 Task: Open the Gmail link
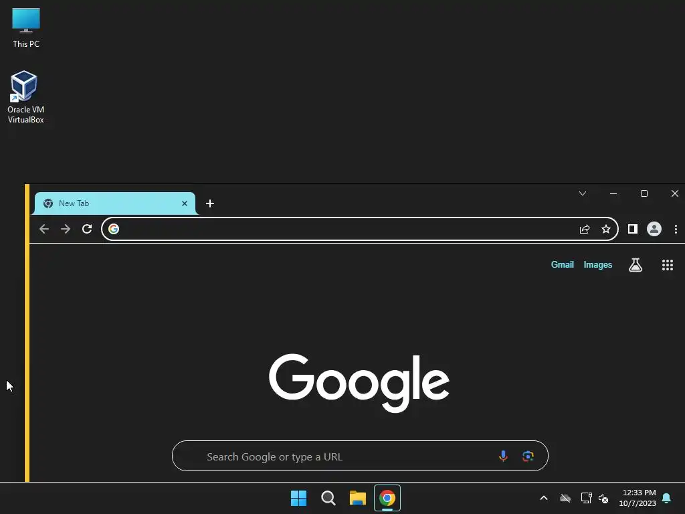tap(562, 264)
